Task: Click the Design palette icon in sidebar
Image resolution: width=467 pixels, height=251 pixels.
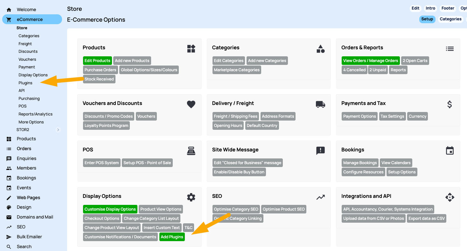Action: pyautogui.click(x=9, y=207)
